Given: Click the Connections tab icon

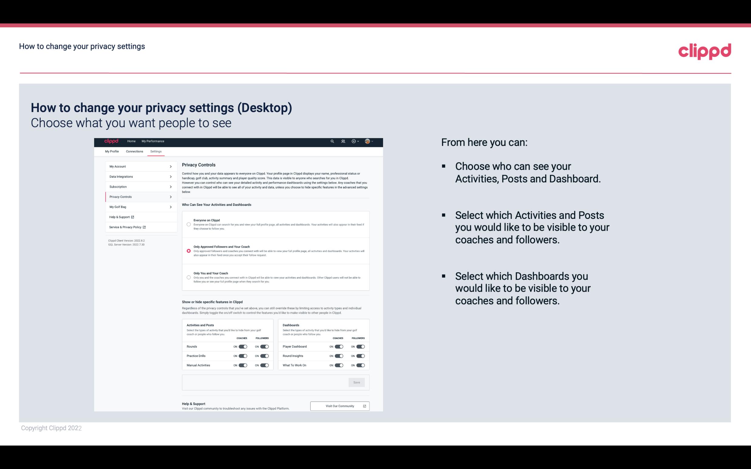Looking at the screenshot, I should click(134, 151).
